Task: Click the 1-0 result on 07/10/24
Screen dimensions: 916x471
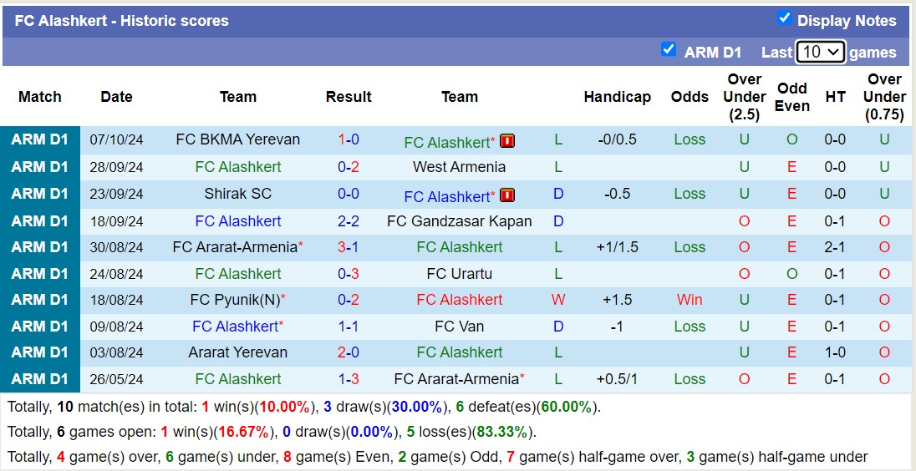Action: pos(349,139)
